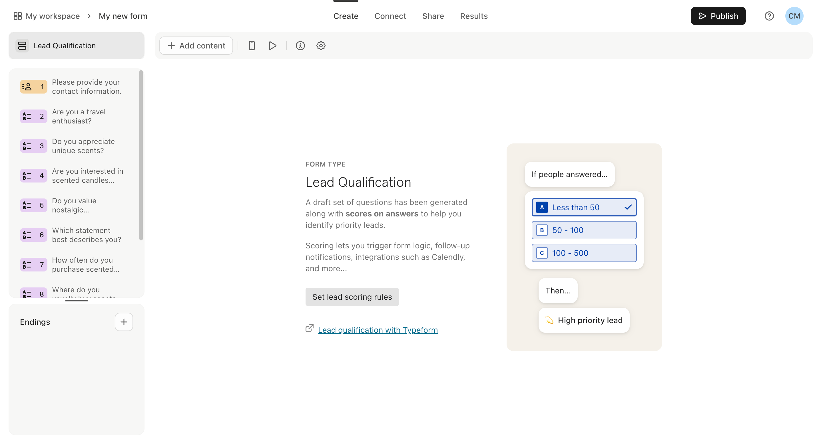The width and height of the screenshot is (819, 442).
Task: Open the help question mark icon
Action: point(769,16)
